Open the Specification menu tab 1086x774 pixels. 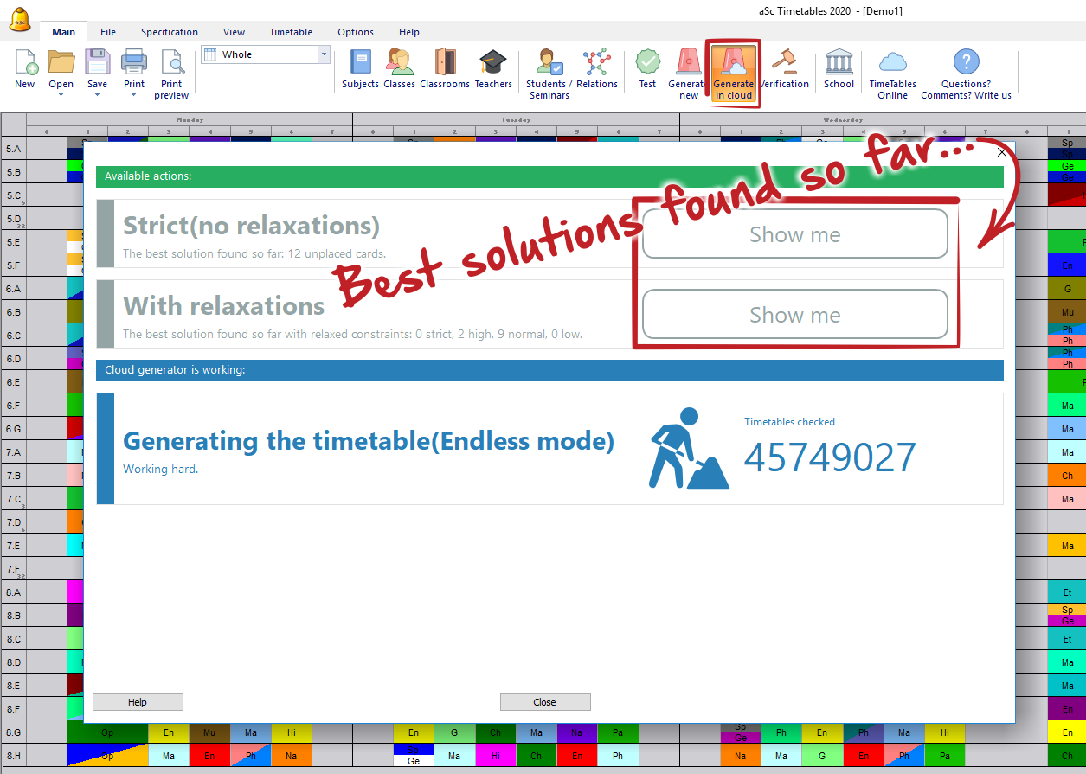170,32
